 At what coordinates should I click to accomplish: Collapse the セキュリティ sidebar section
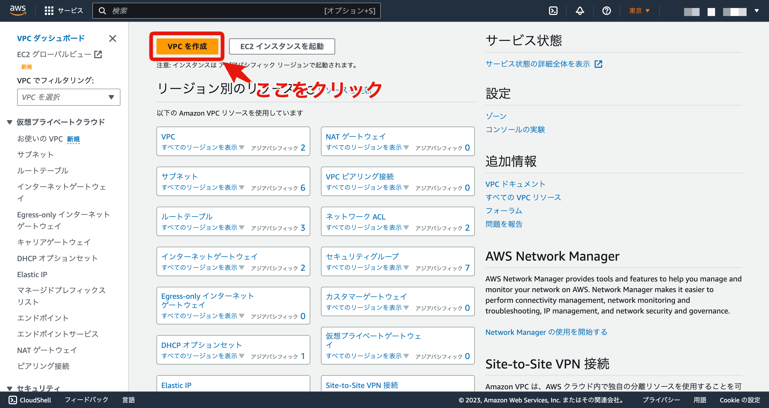(x=9, y=388)
